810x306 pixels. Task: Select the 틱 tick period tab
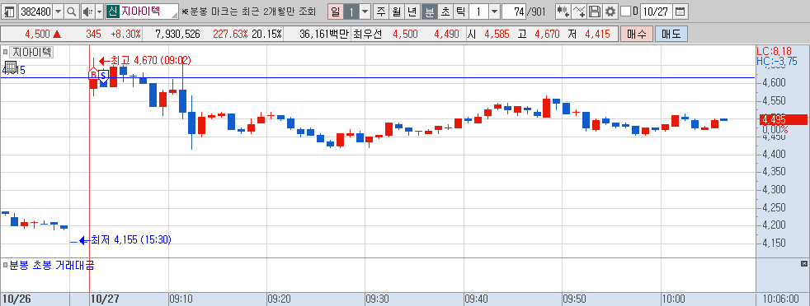point(462,12)
